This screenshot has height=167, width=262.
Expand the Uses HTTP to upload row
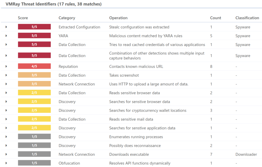click(x=6, y=84)
